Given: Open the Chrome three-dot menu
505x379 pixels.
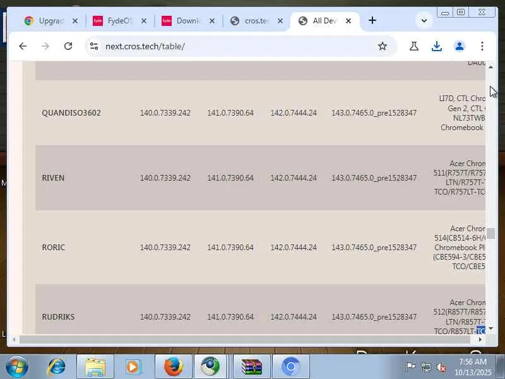Looking at the screenshot, I should [482, 46].
